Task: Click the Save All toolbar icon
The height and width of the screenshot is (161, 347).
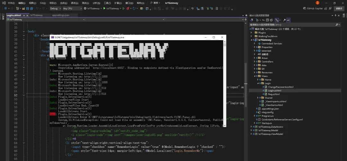Action: pyautogui.click(x=31, y=8)
